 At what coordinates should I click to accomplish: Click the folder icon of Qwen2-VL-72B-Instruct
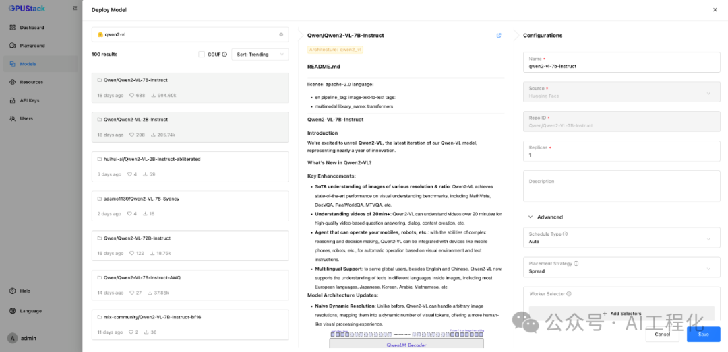pos(99,238)
